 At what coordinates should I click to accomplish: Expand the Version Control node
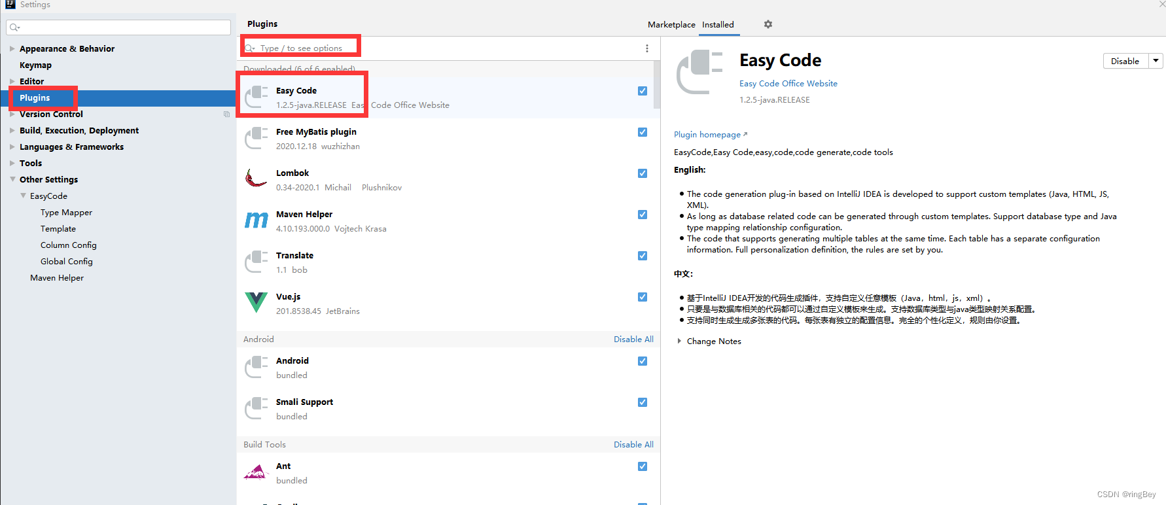(12, 114)
